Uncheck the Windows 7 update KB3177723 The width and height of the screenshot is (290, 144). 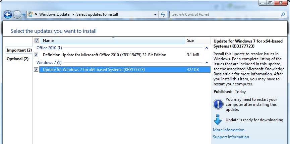[36, 70]
